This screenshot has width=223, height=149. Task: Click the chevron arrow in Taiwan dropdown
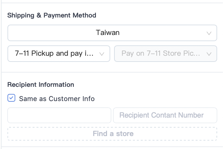209,33
